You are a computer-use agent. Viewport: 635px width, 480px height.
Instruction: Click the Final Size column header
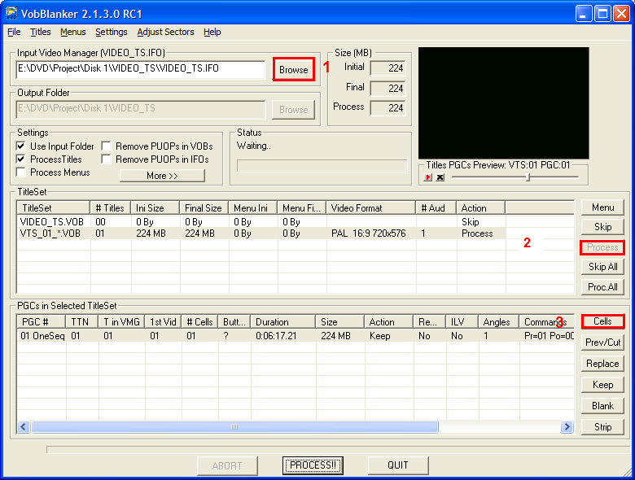tap(204, 208)
